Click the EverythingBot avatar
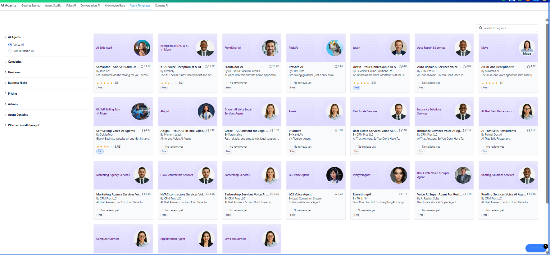 [x=398, y=175]
